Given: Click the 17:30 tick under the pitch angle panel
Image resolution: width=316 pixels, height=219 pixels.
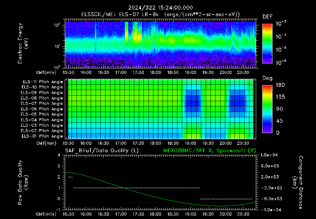Looking at the screenshot, I should click(x=138, y=143).
